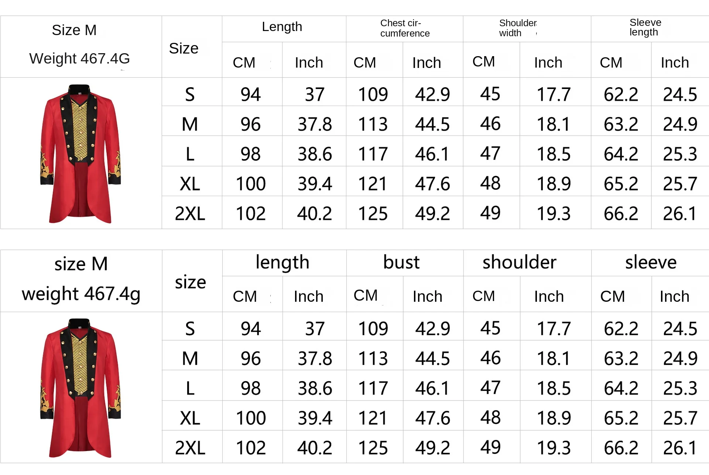The width and height of the screenshot is (709, 475).
Task: Click the S row label in top table
Action: coord(190,95)
